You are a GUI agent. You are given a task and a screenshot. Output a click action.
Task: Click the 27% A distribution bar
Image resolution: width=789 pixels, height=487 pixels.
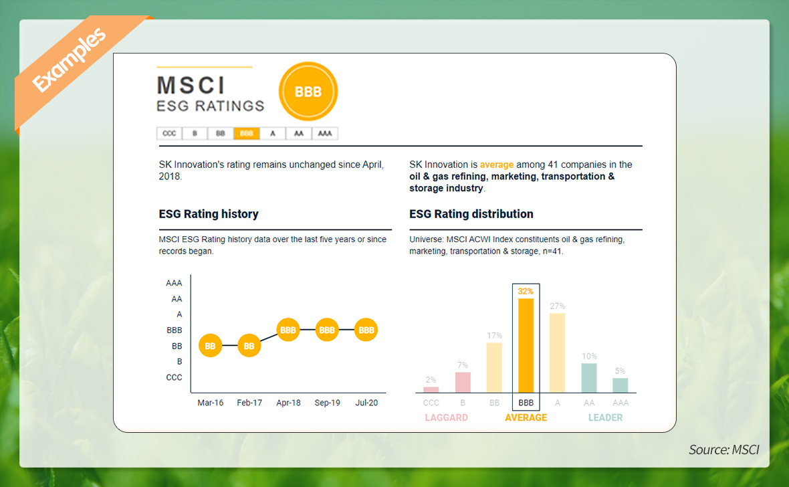pyautogui.click(x=558, y=353)
